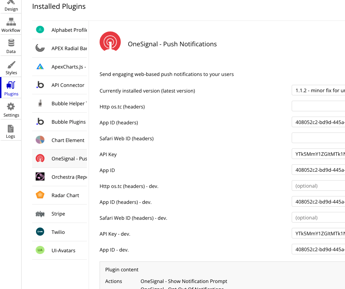Image resolution: width=345 pixels, height=289 pixels.
Task: Select API Connector in plugin list
Action: pyautogui.click(x=68, y=85)
